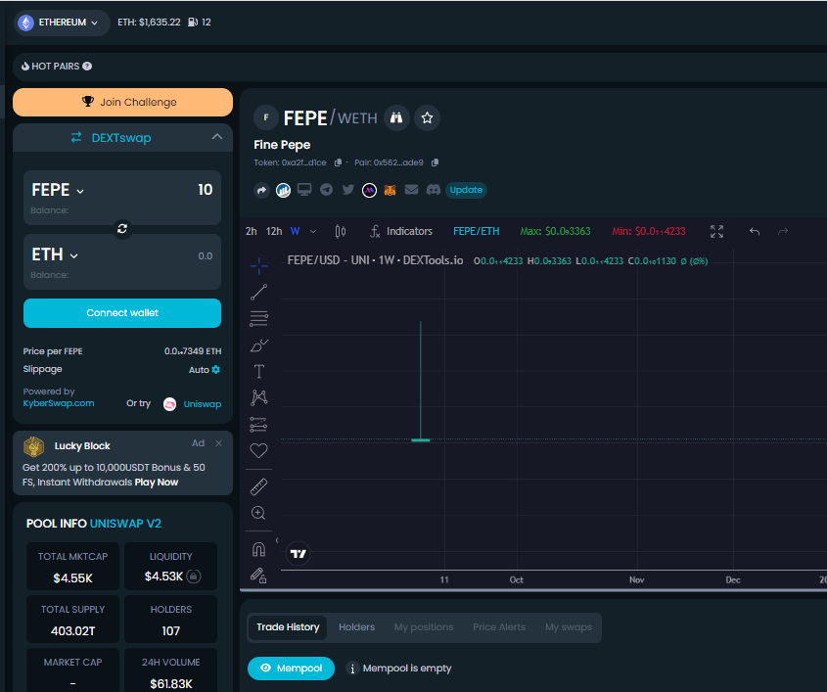Toggle the magnet mode icon
This screenshot has height=692, width=827.
[259, 549]
